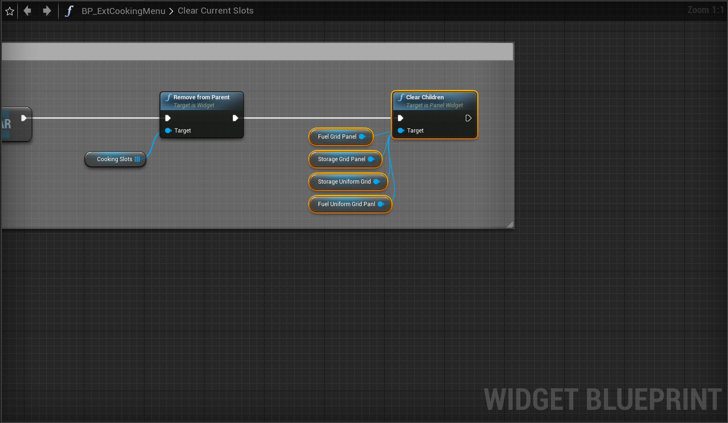
Task: Select the Clear Children node title
Action: coord(425,97)
